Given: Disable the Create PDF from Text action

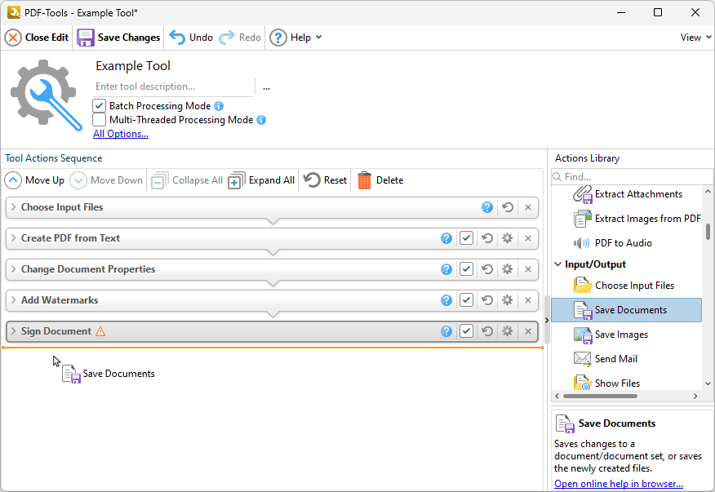Looking at the screenshot, I should (x=466, y=238).
